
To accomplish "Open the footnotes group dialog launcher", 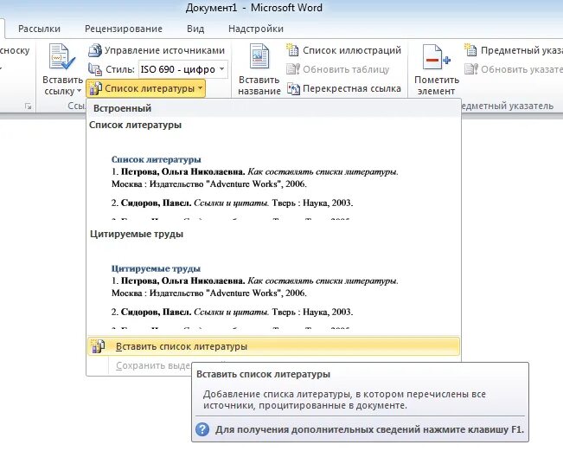I will (x=28, y=106).
